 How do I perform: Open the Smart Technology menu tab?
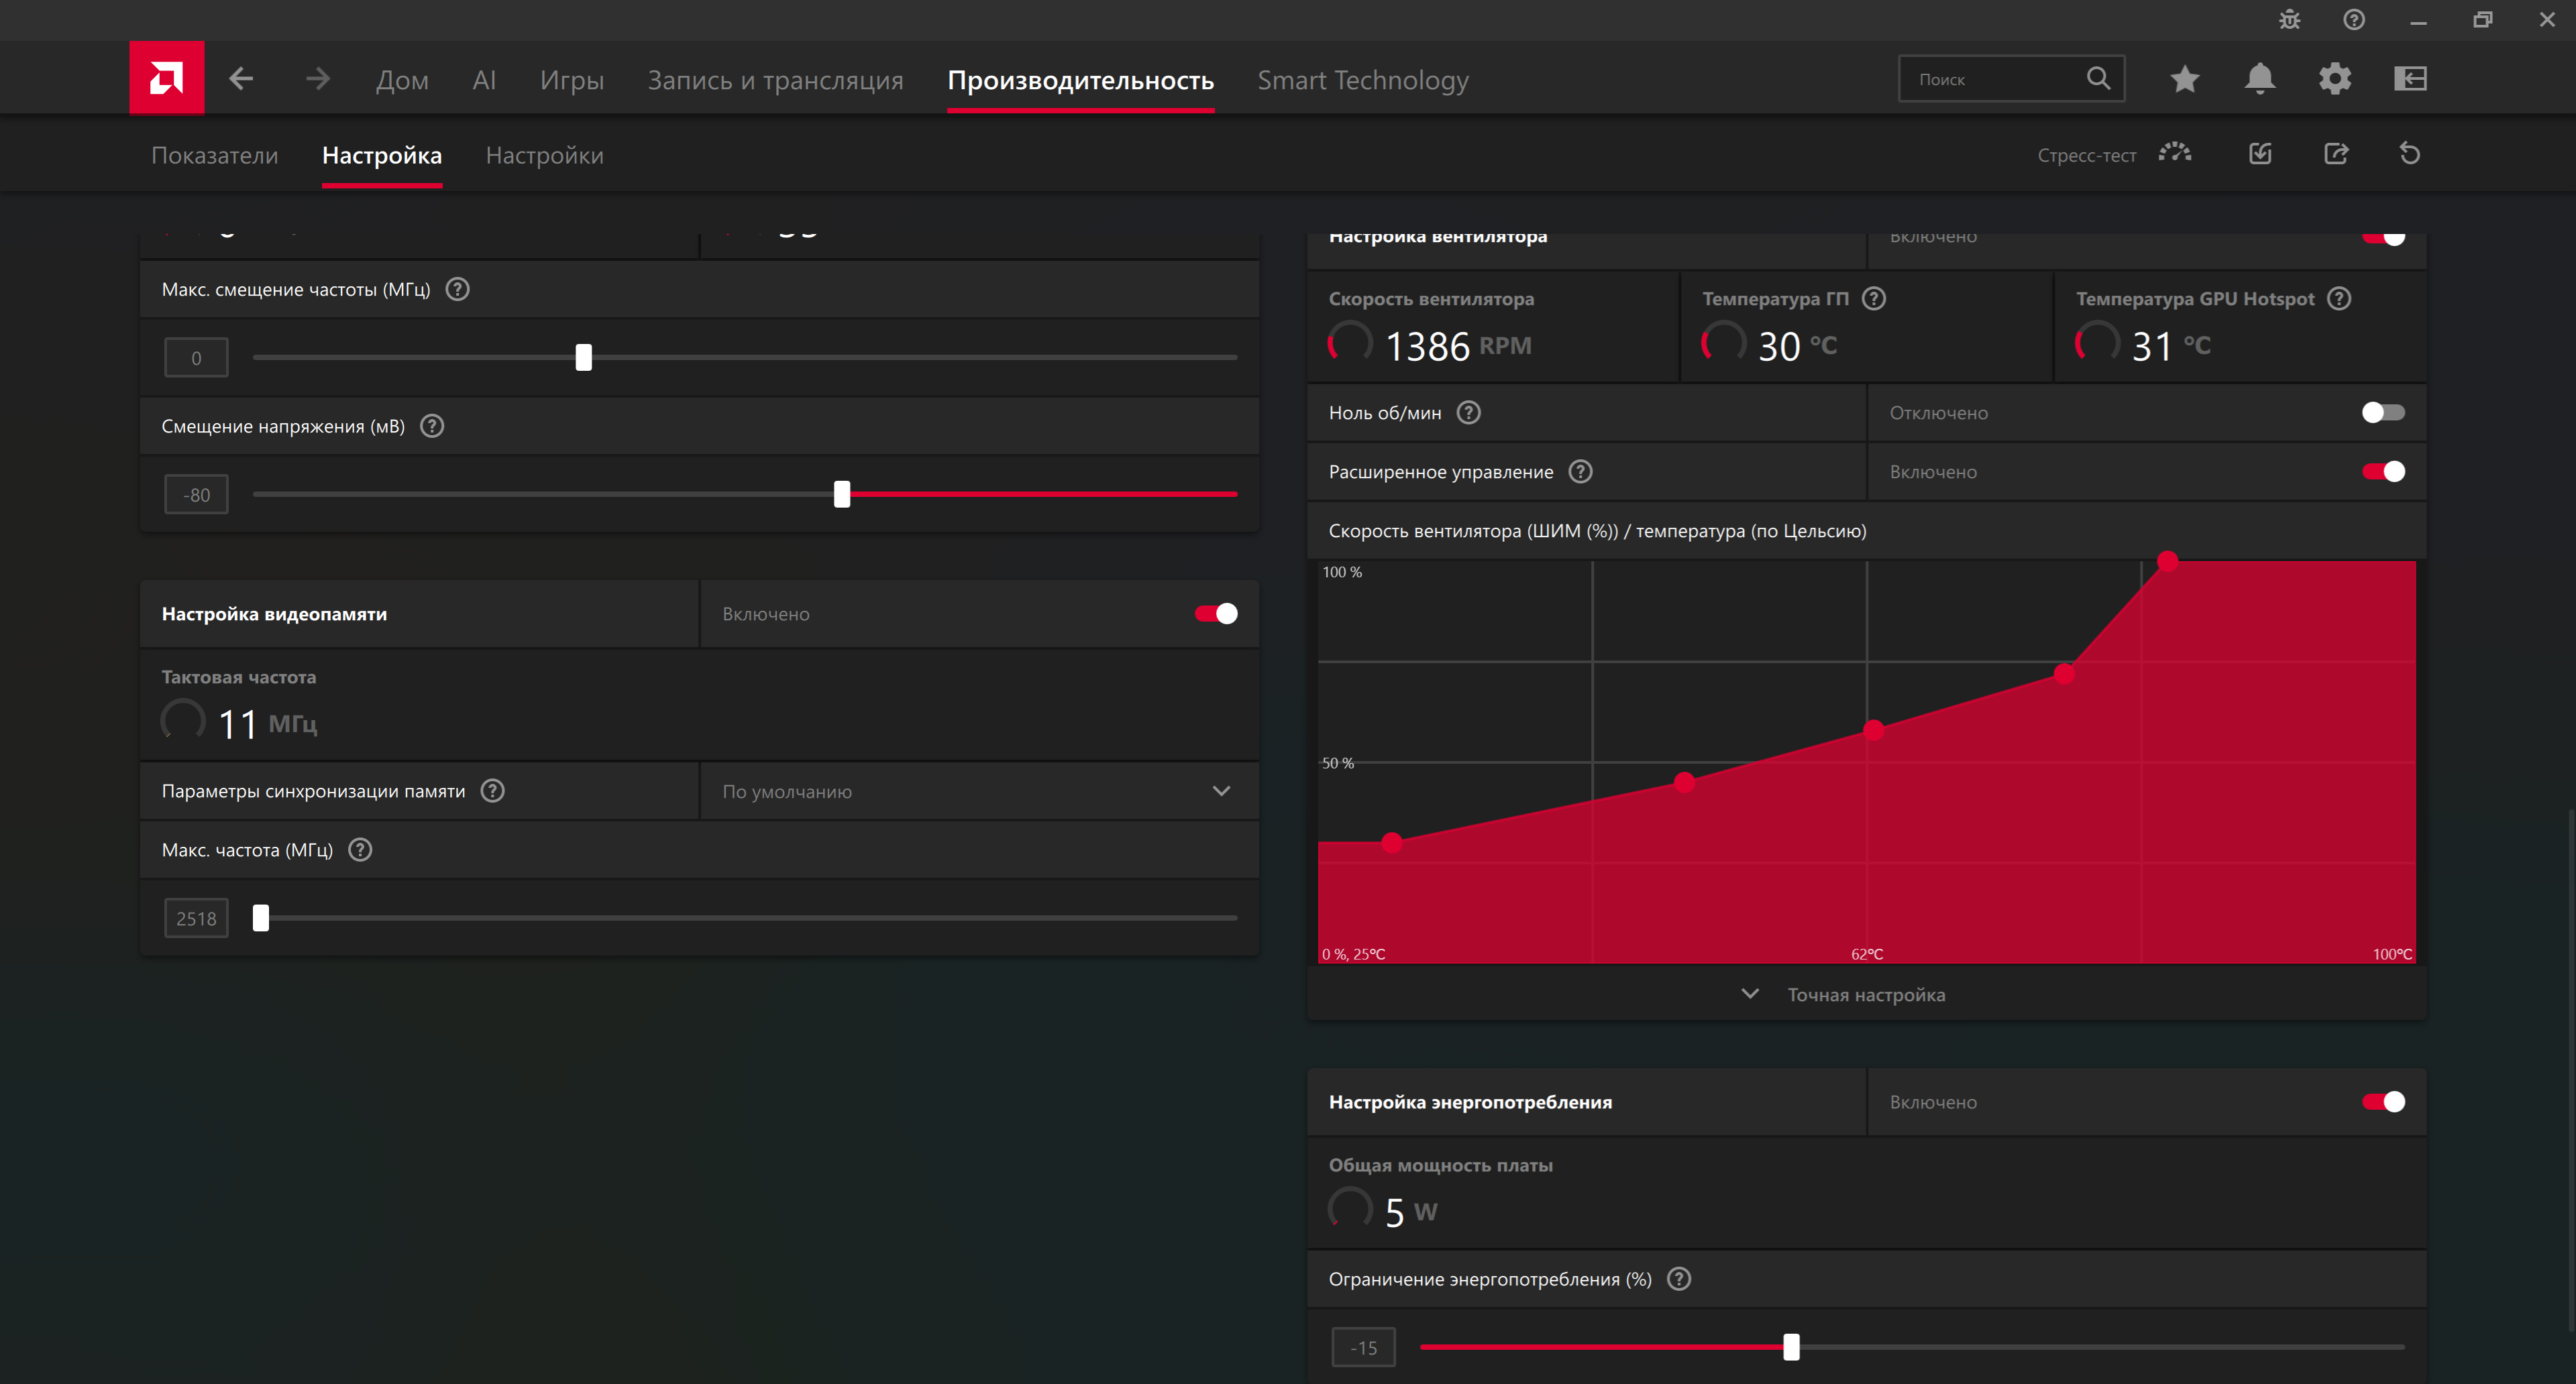click(1362, 80)
